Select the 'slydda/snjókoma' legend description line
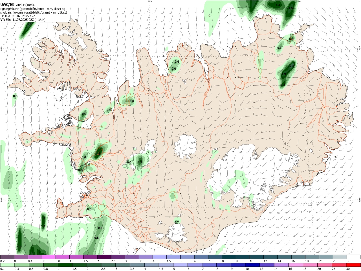This screenshot has height=271, width=361. [x=34, y=12]
